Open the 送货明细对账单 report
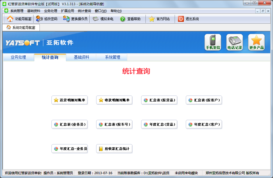This screenshot has width=273, height=178. click(x=69, y=100)
